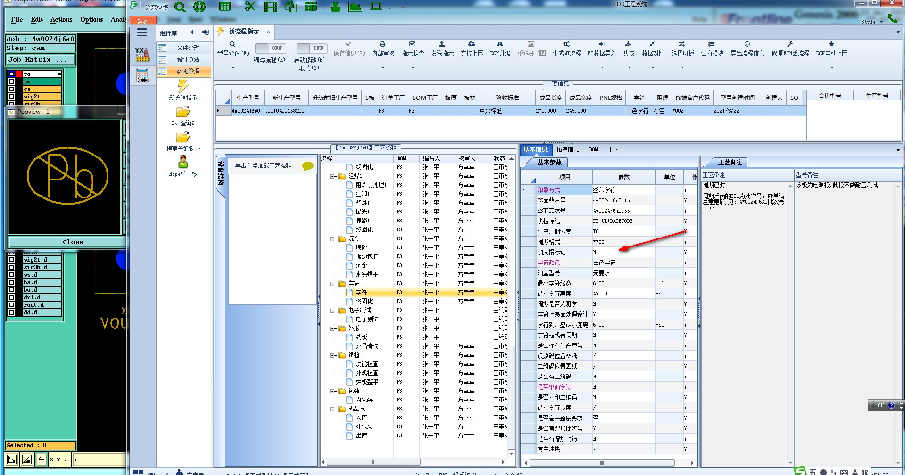Viewport: 905px width, 475px height.
Task: Click the green area chart icon
Action: [x=355, y=7]
